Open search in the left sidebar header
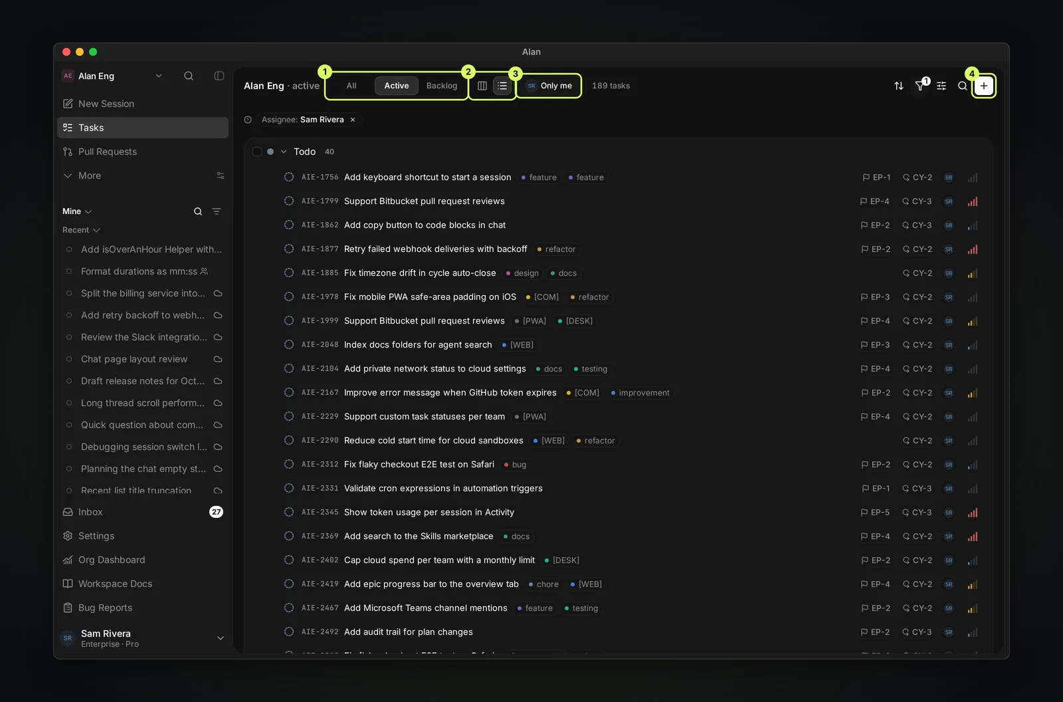The height and width of the screenshot is (702, 1063). pos(189,76)
